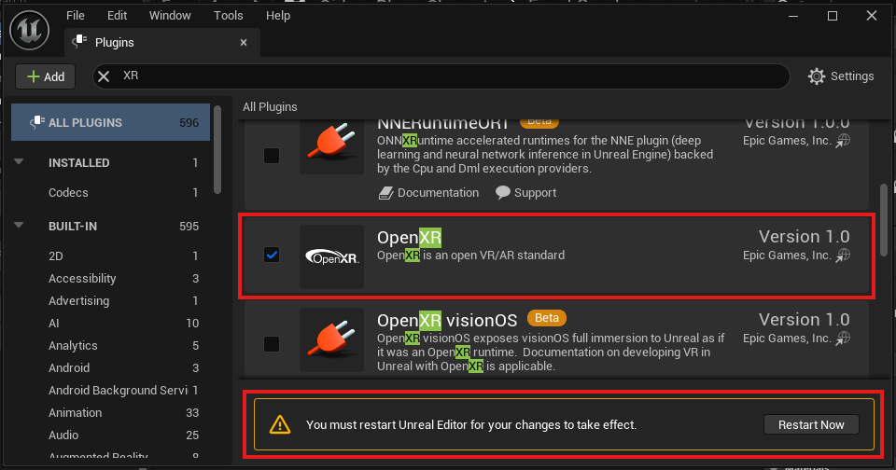Screen dimensions: 896x470
Task: Click the restart warning triangle icon
Action: pos(280,424)
